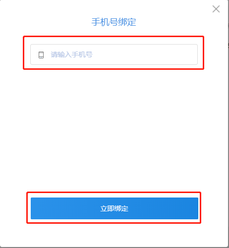Activate the phone number text box
Image resolution: width=229 pixels, height=248 pixels.
tap(114, 54)
